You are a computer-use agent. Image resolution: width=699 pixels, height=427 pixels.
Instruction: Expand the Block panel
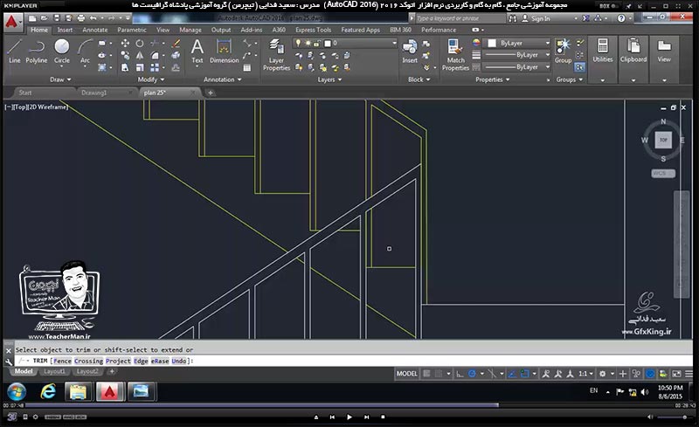419,79
